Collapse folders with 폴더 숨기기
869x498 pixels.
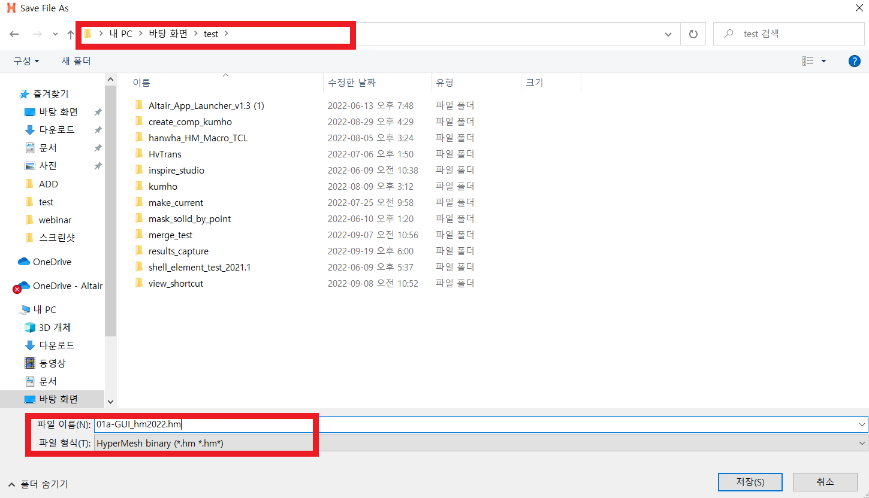tap(38, 484)
